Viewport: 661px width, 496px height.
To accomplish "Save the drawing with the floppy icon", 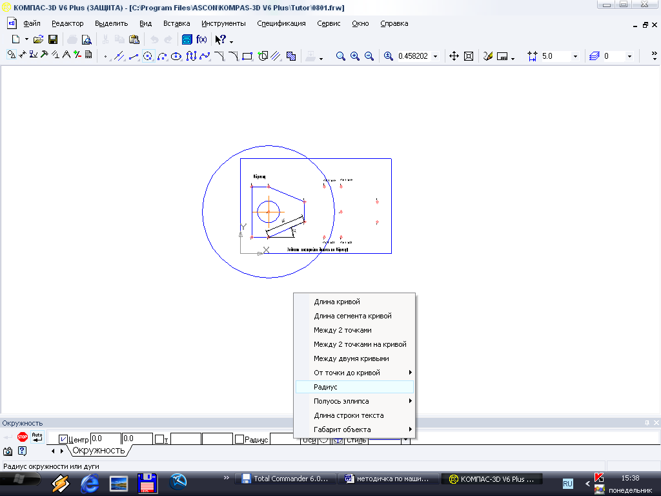I will tap(53, 39).
